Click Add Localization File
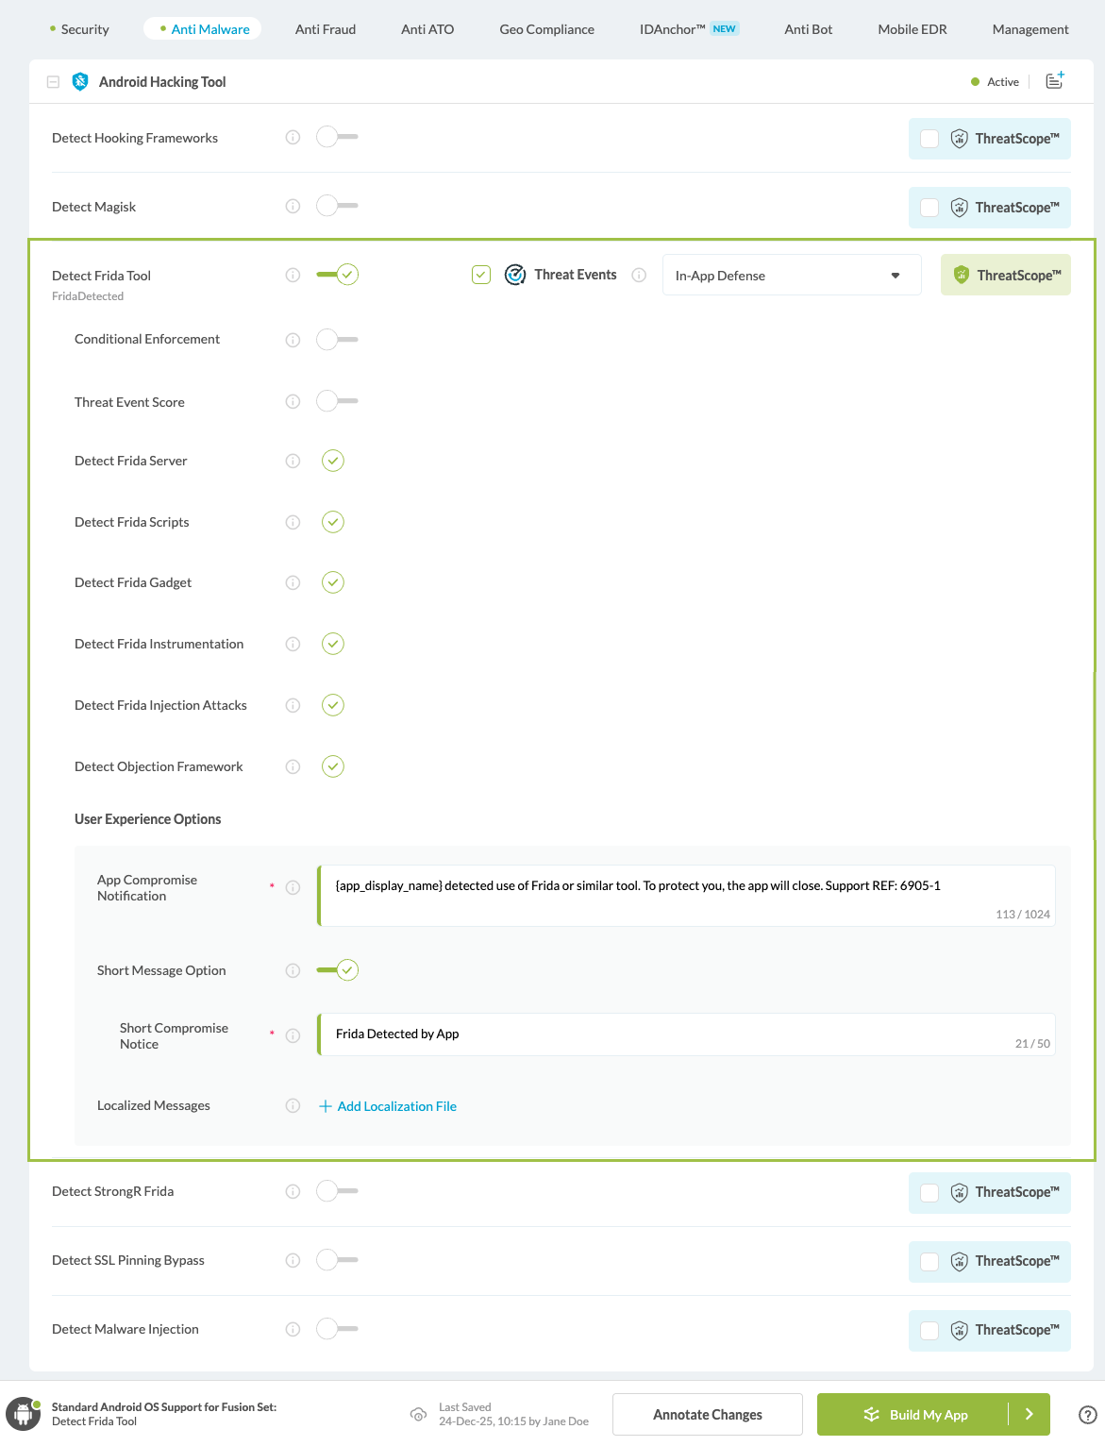This screenshot has width=1105, height=1446. point(387,1106)
